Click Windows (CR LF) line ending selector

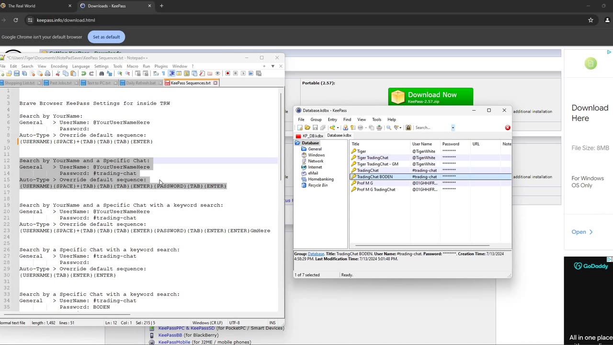(207, 322)
